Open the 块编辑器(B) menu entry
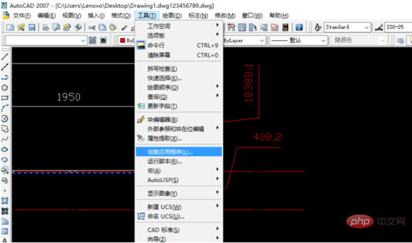 (179, 120)
